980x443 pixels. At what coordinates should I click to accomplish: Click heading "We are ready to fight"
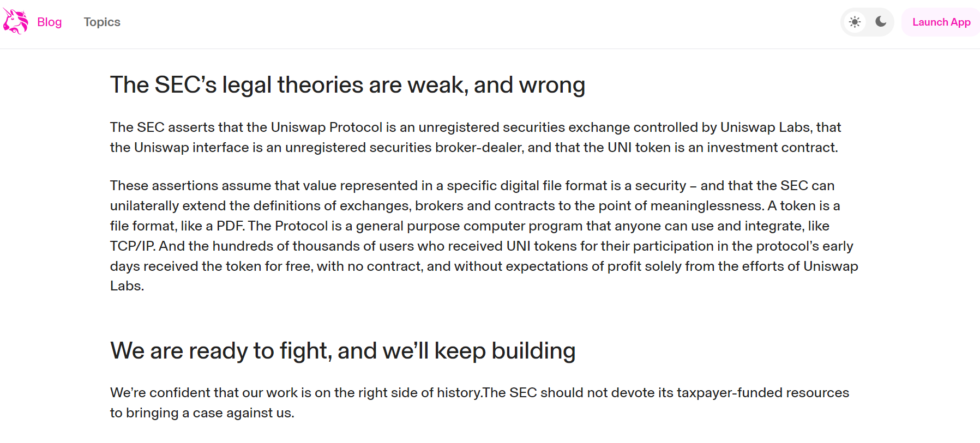[342, 351]
